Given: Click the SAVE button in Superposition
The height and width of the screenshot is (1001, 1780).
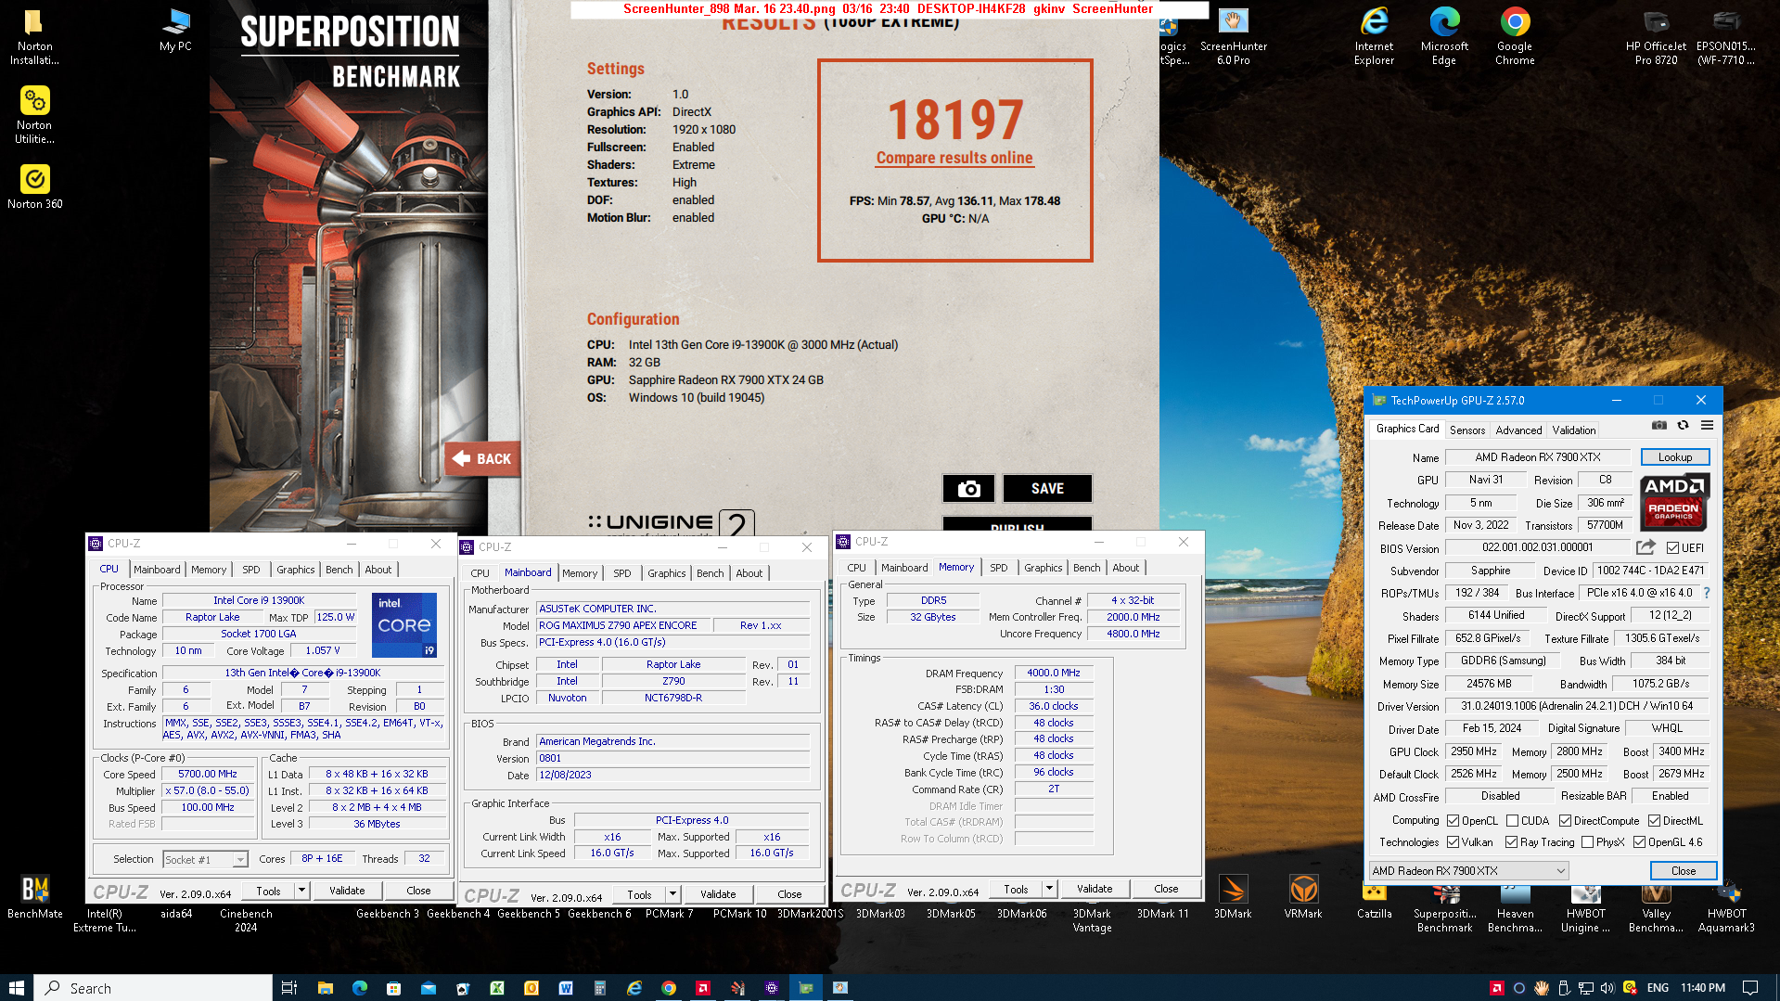Looking at the screenshot, I should click(1047, 489).
